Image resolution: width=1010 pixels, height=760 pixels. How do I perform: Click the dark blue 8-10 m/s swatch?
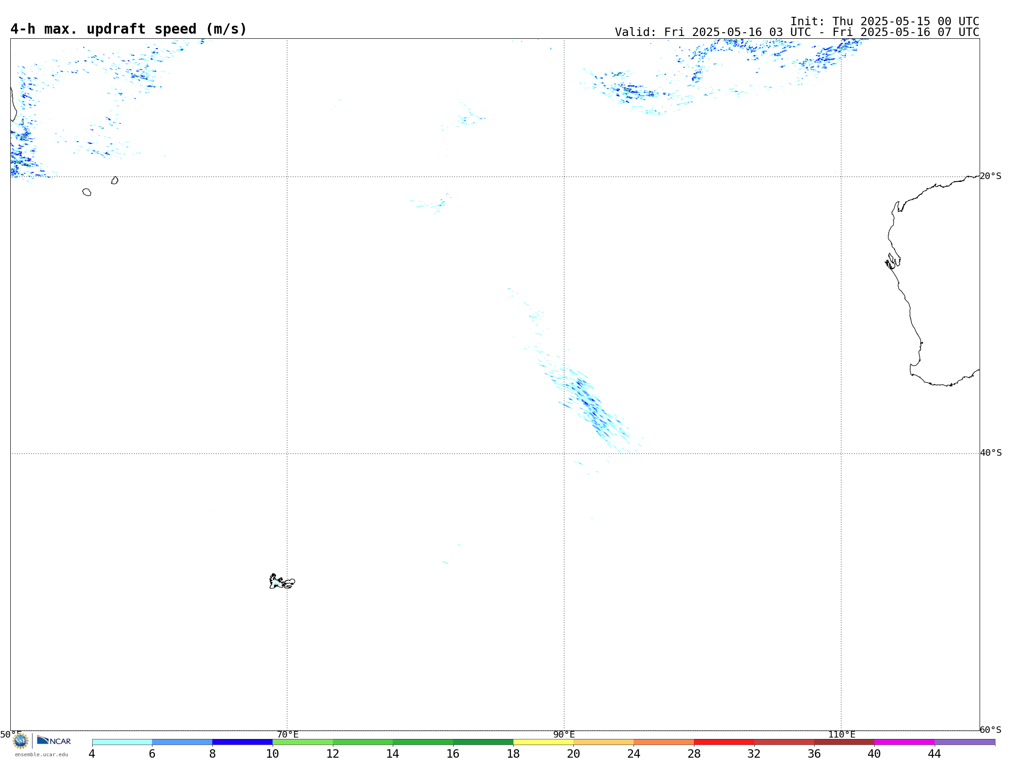pyautogui.click(x=243, y=742)
